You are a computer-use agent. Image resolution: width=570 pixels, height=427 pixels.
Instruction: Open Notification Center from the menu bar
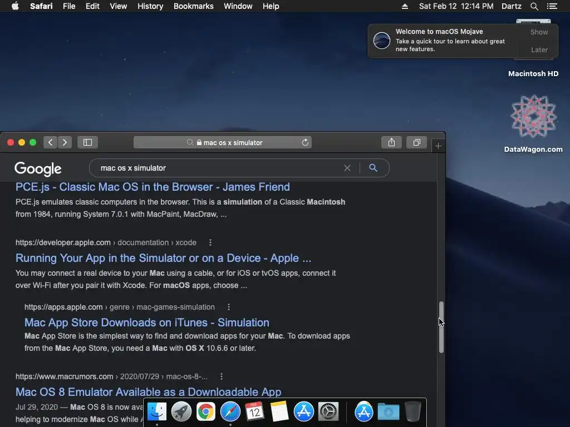552,6
